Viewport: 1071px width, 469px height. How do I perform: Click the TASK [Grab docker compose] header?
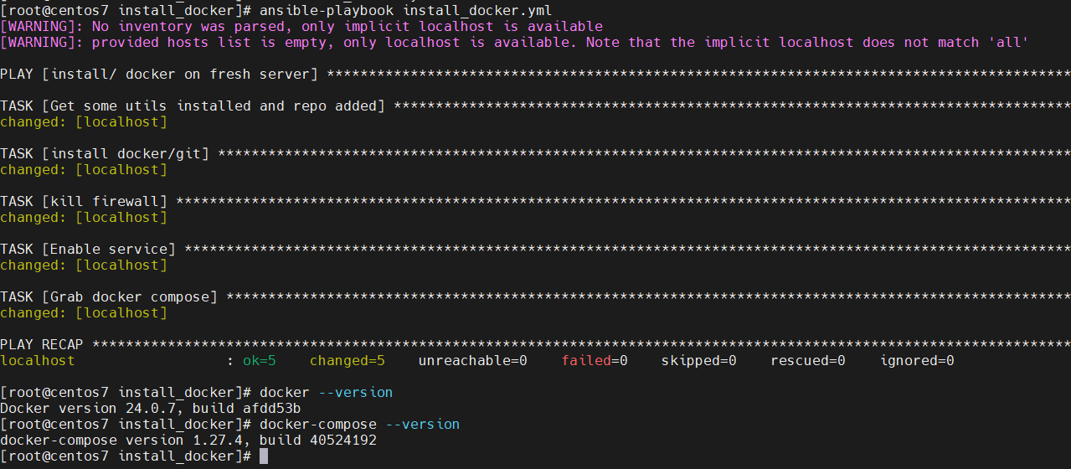pos(109,296)
